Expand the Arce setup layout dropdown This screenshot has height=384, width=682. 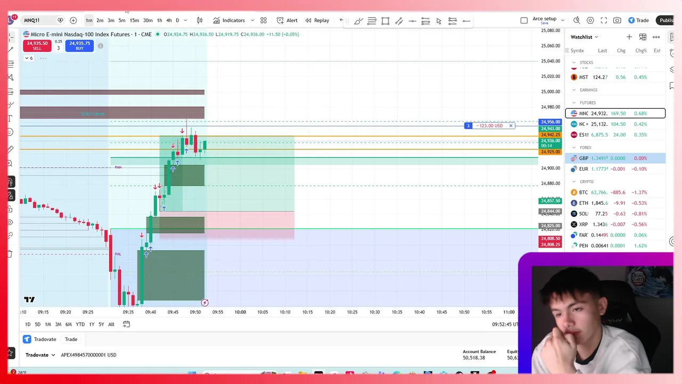563,20
